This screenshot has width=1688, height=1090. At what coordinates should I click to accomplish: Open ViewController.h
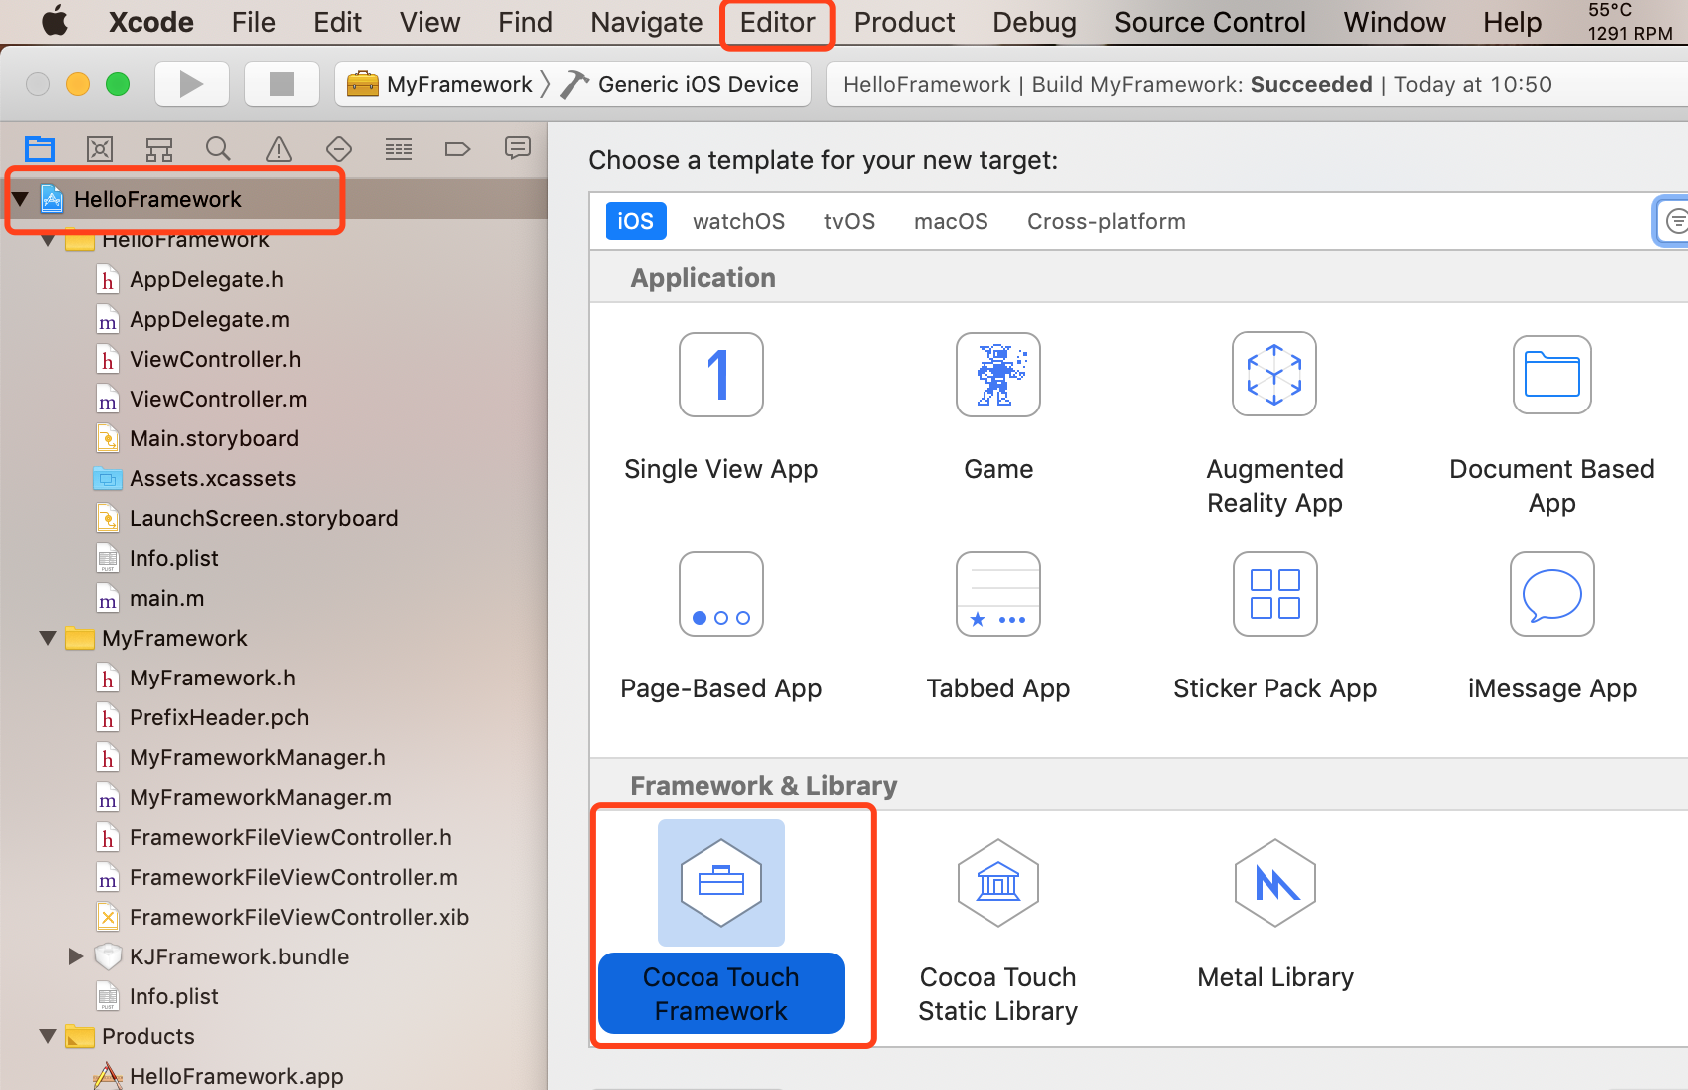click(215, 359)
